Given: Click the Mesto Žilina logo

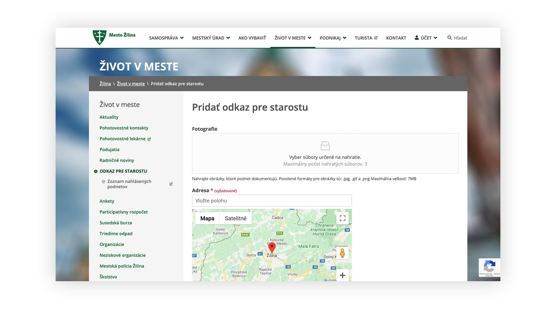Looking at the screenshot, I should (114, 37).
